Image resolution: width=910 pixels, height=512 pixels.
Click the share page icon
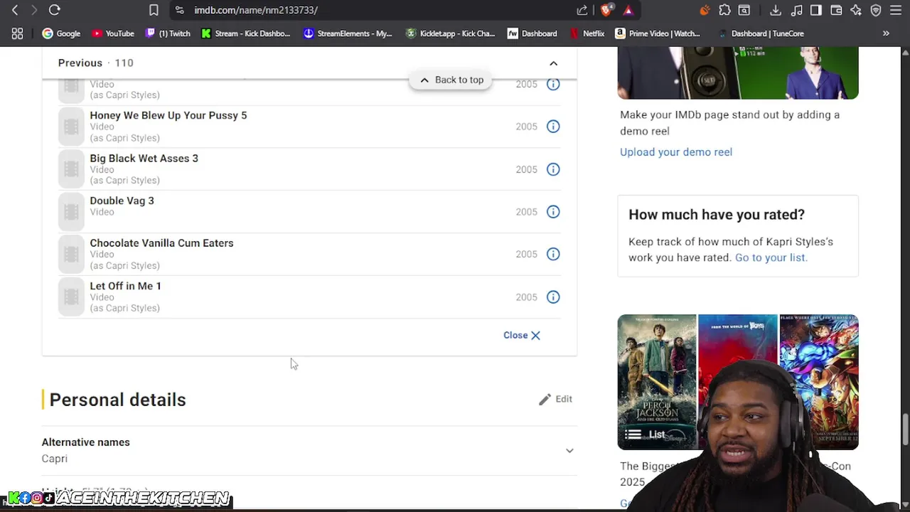[x=582, y=10]
